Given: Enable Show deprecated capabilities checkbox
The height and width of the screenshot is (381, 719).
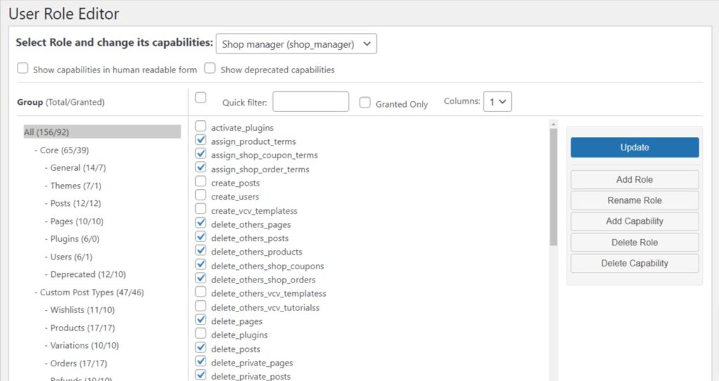Looking at the screenshot, I should pyautogui.click(x=210, y=69).
